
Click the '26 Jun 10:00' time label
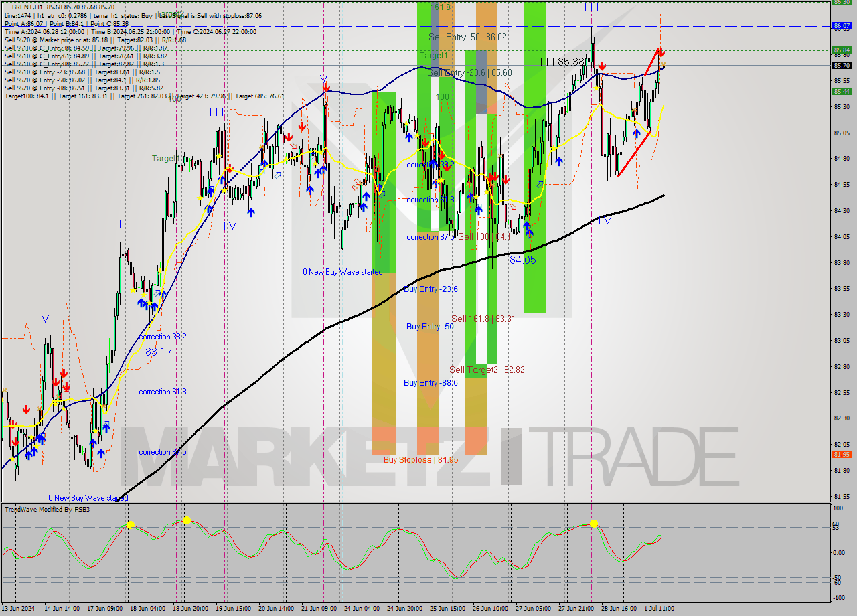(x=490, y=609)
